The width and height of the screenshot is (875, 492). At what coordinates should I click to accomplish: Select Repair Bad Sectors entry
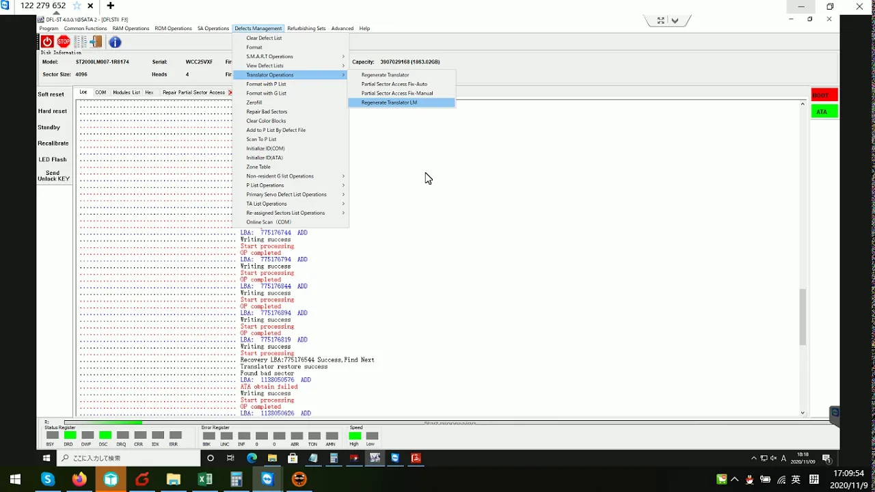point(291,112)
